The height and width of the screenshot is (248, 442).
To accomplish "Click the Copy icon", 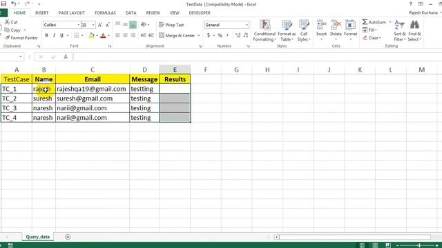I will (8, 30).
